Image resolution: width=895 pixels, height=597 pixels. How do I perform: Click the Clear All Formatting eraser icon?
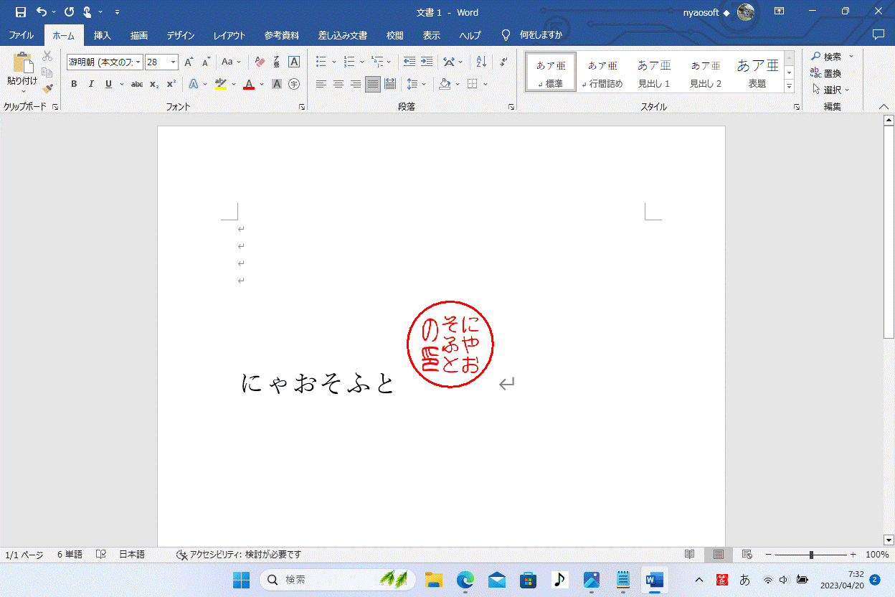tap(260, 62)
